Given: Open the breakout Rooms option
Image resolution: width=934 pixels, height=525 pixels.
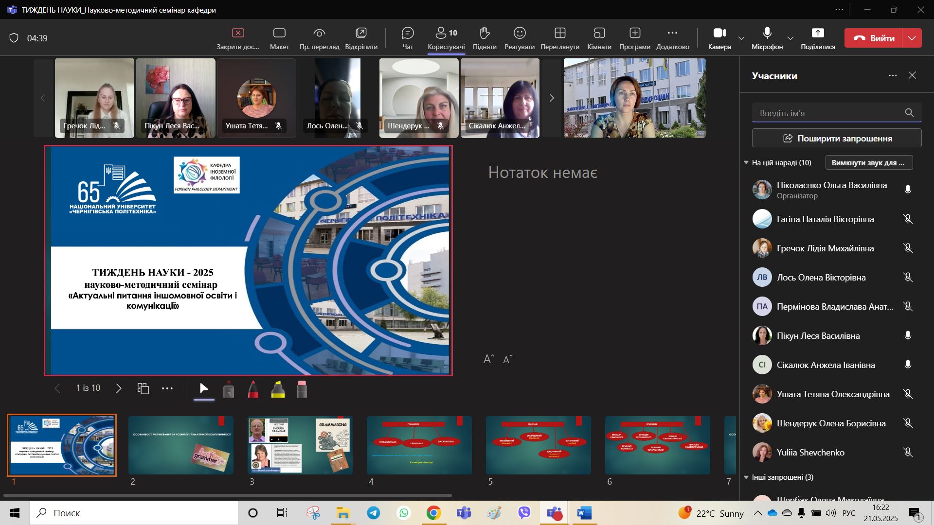Looking at the screenshot, I should click(x=599, y=38).
